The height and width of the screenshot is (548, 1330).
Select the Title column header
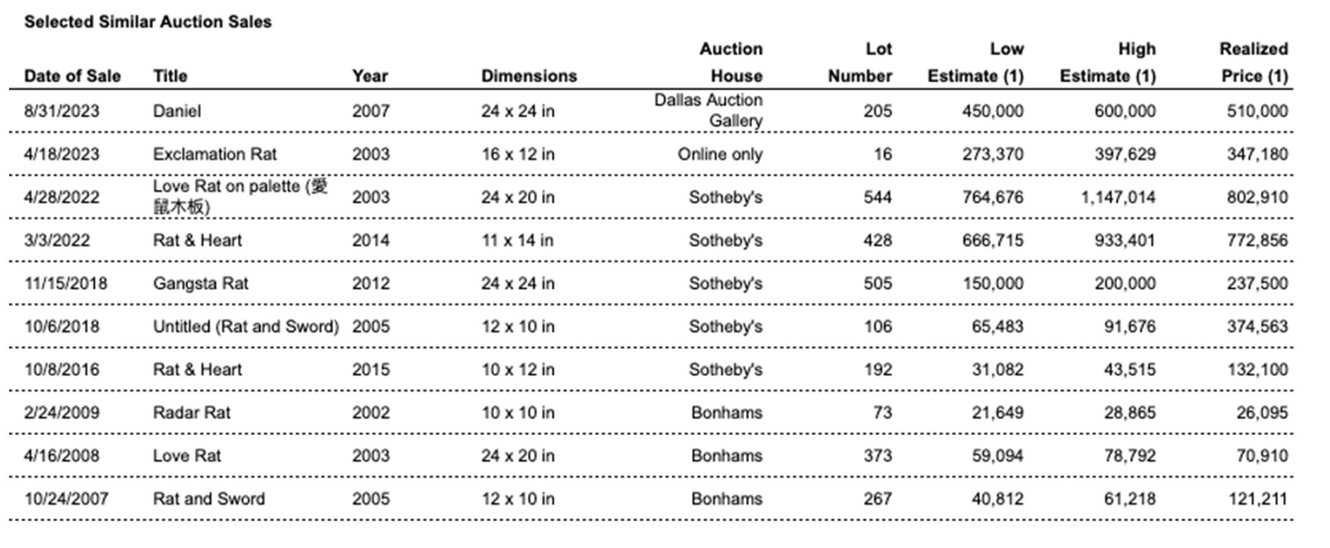pyautogui.click(x=170, y=76)
